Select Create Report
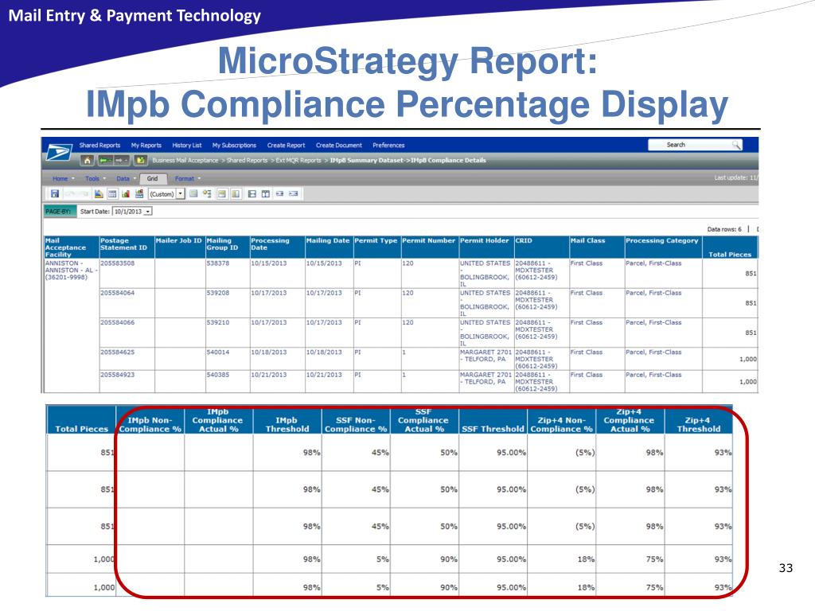This screenshot has height=611, width=815. pyautogui.click(x=286, y=146)
